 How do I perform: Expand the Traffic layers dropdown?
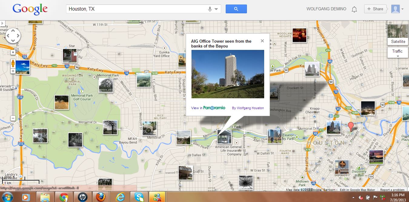click(x=398, y=53)
